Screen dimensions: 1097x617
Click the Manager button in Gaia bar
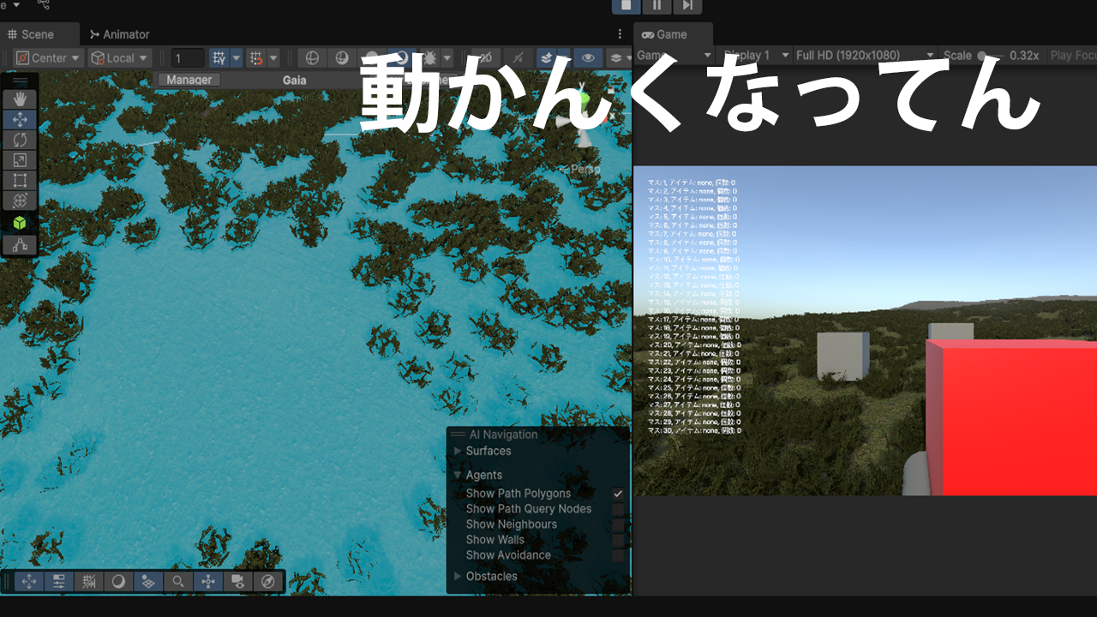(x=189, y=80)
